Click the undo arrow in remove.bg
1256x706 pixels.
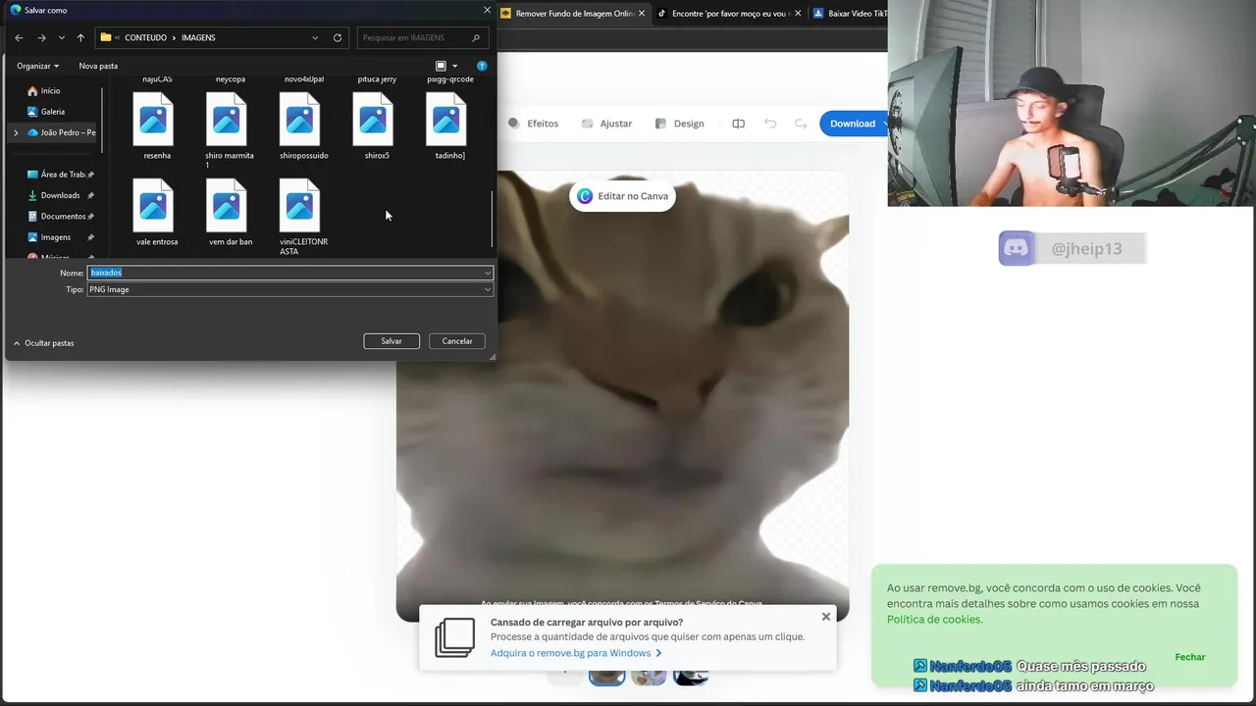770,124
